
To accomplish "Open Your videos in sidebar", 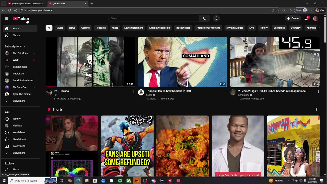I will 20,146.
